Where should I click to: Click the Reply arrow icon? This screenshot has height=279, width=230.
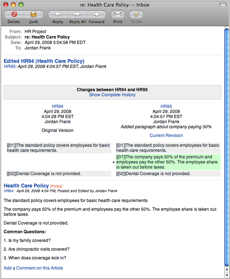[58, 15]
